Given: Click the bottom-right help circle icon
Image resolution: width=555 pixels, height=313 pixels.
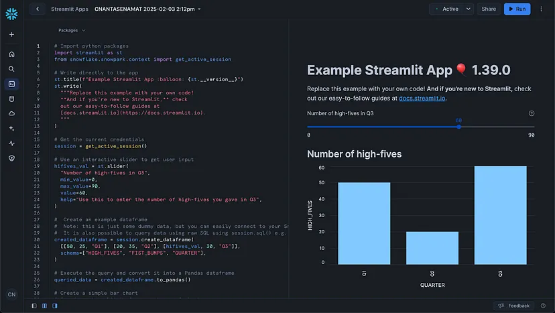Looking at the screenshot, I should 543,306.
